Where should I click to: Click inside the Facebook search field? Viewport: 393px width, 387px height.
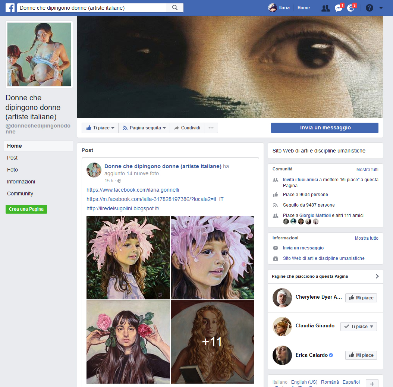click(x=92, y=8)
